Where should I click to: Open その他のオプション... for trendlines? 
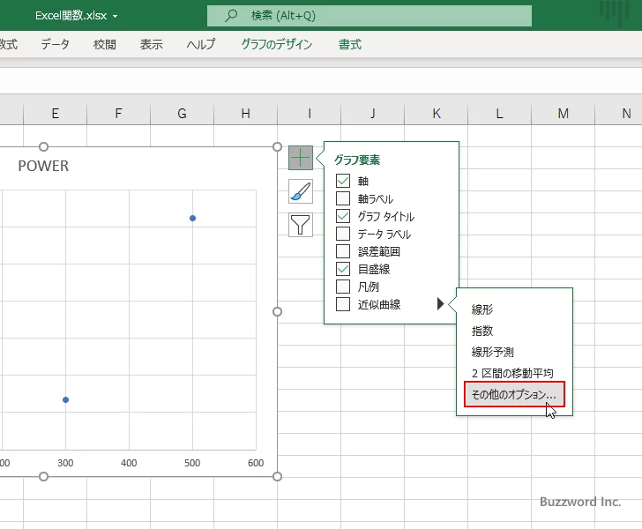(514, 394)
